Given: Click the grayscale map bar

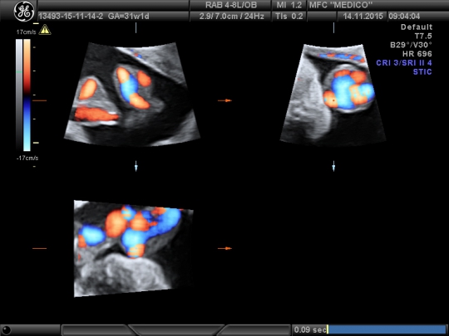Looking at the screenshot, I should [19, 95].
